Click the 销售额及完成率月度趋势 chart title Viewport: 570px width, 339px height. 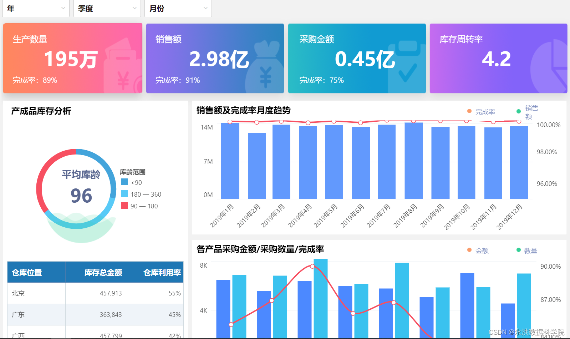click(243, 110)
